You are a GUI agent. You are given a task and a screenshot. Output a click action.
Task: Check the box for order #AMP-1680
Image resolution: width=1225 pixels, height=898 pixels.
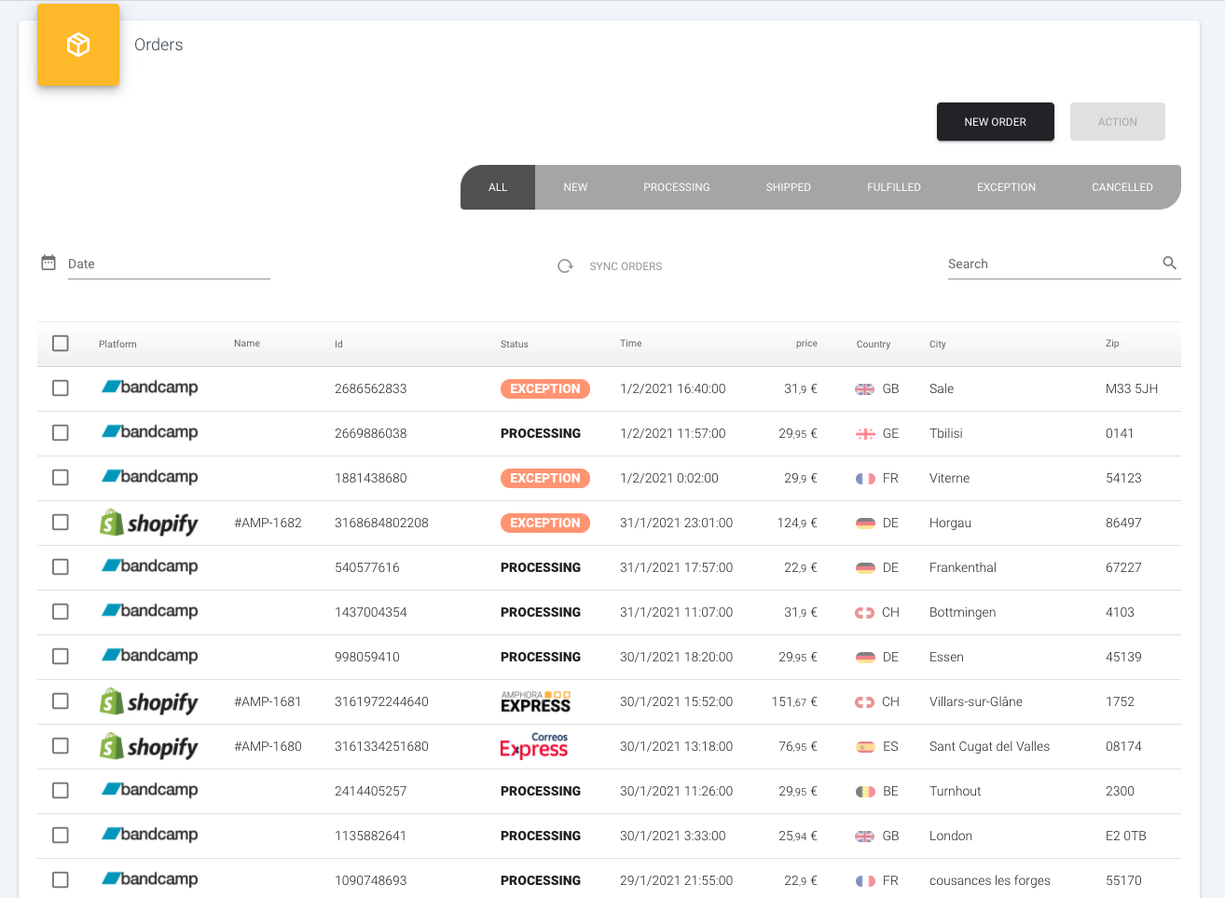61,746
